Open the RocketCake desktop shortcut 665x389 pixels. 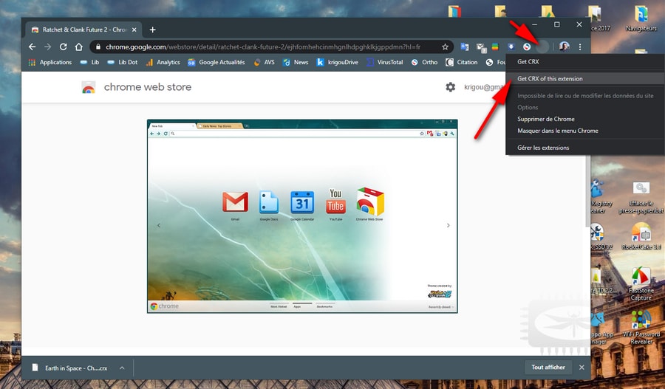tap(641, 236)
